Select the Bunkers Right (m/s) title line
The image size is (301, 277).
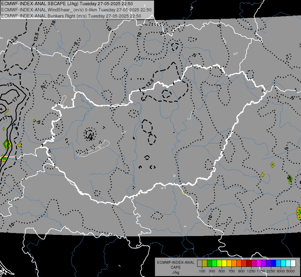[71, 16]
